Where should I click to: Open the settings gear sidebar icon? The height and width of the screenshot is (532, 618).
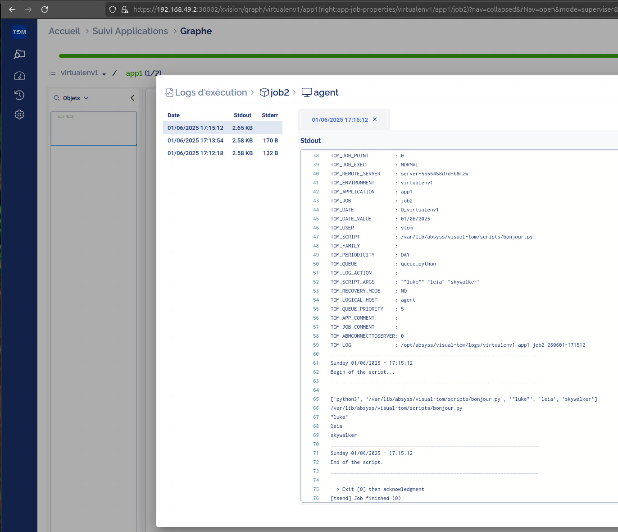coord(19,115)
